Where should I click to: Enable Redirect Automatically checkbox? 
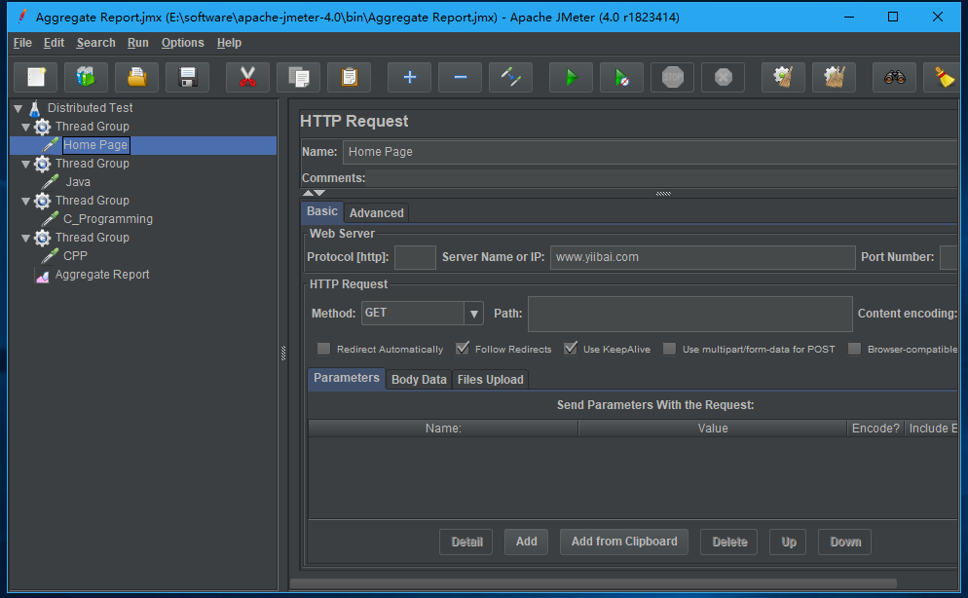click(x=323, y=349)
